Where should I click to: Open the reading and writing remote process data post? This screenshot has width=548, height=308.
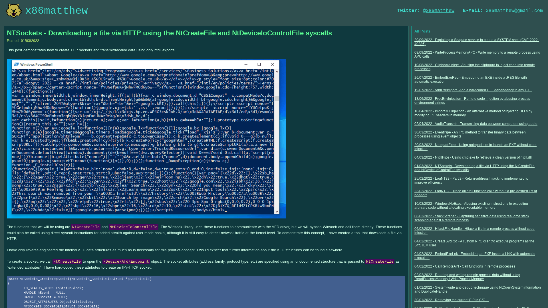point(467,277)
